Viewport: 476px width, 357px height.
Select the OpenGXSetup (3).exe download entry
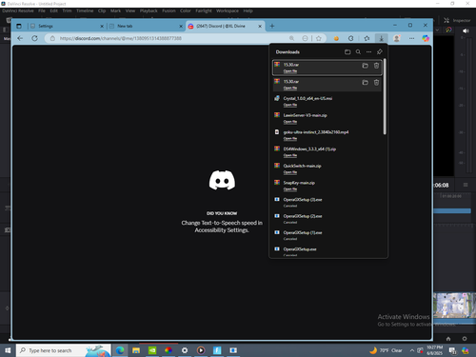(x=327, y=202)
